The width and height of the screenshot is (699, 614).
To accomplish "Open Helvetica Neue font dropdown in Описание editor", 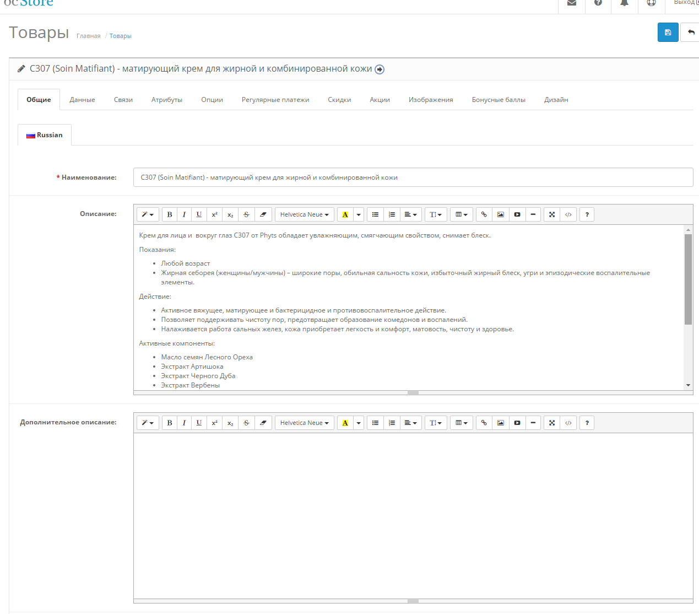I will pos(305,214).
